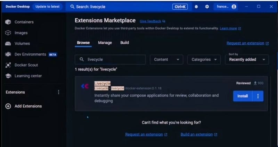This screenshot has height=147, width=278.
Task: Click the Images cube icon
Action: coord(8,33)
